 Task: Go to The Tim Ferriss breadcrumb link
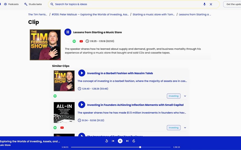click(38, 14)
